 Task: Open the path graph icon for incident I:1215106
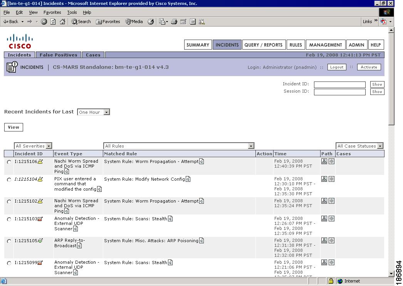click(324, 161)
